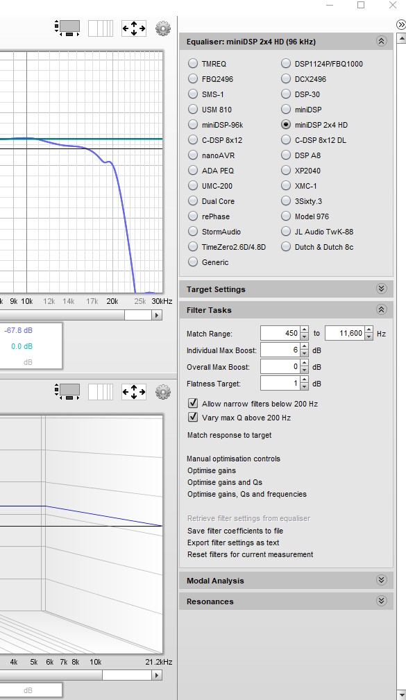Click upper graph scrollbars toggle icon

pos(67,28)
